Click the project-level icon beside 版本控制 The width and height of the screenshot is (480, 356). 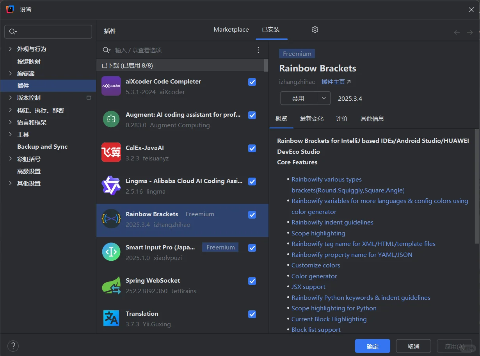point(89,98)
